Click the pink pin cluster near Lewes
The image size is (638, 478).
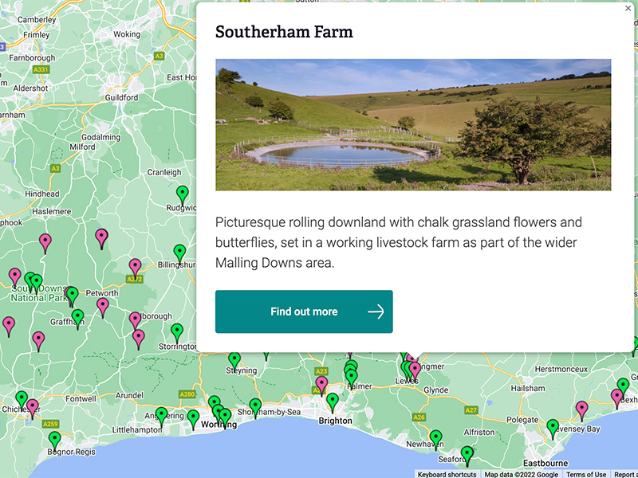414,368
